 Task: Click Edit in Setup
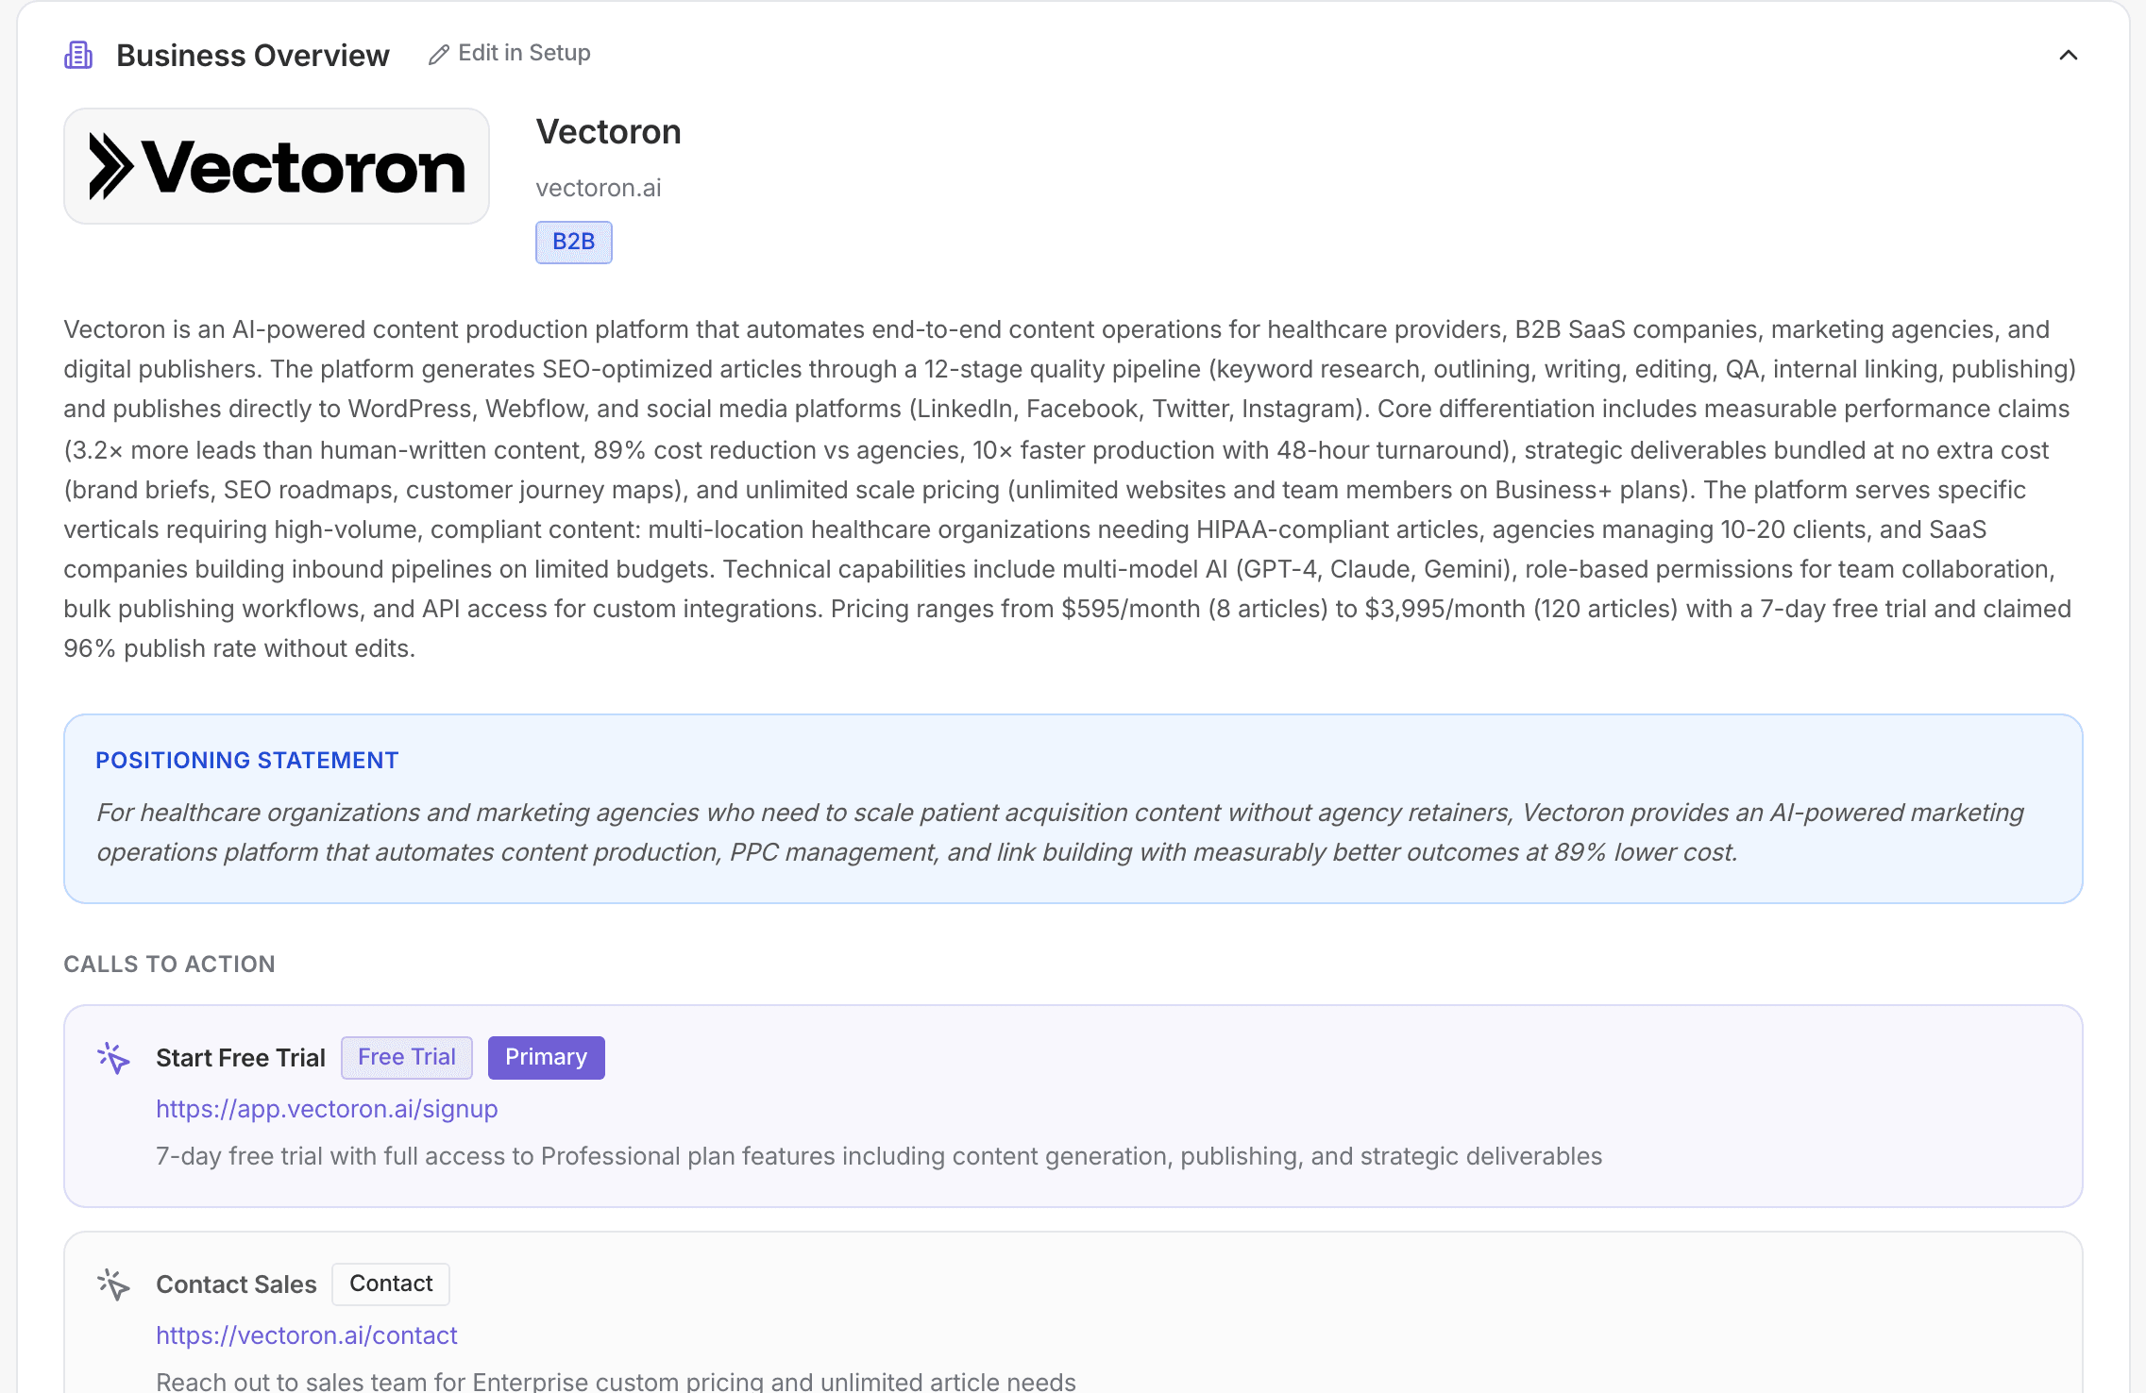523,53
